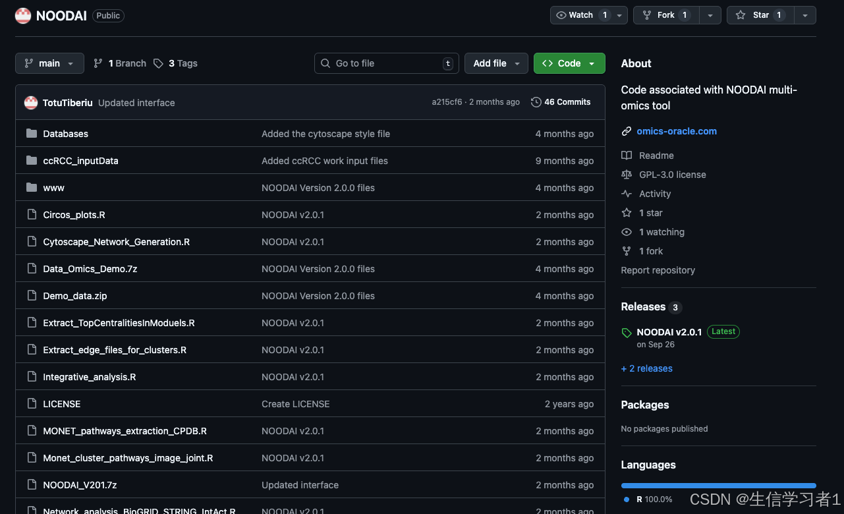The width and height of the screenshot is (844, 514).
Task: Click the eye icon beside 1 watching
Action: point(627,232)
